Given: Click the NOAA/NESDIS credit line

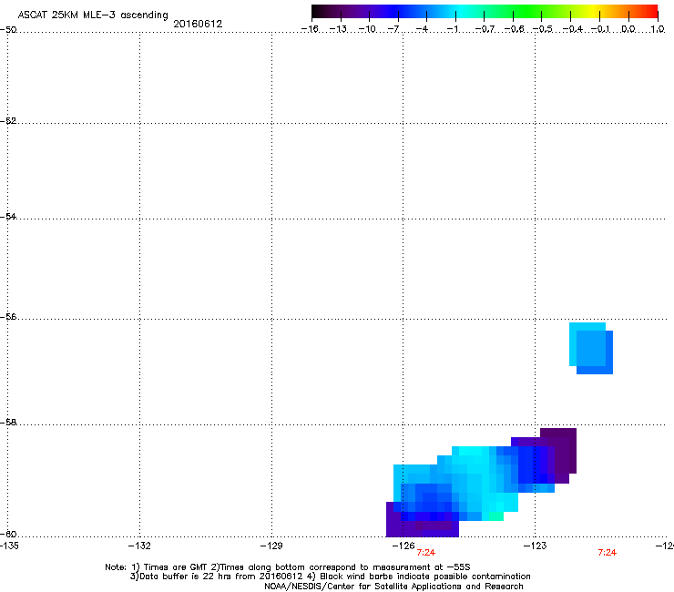Looking at the screenshot, I should (x=393, y=587).
